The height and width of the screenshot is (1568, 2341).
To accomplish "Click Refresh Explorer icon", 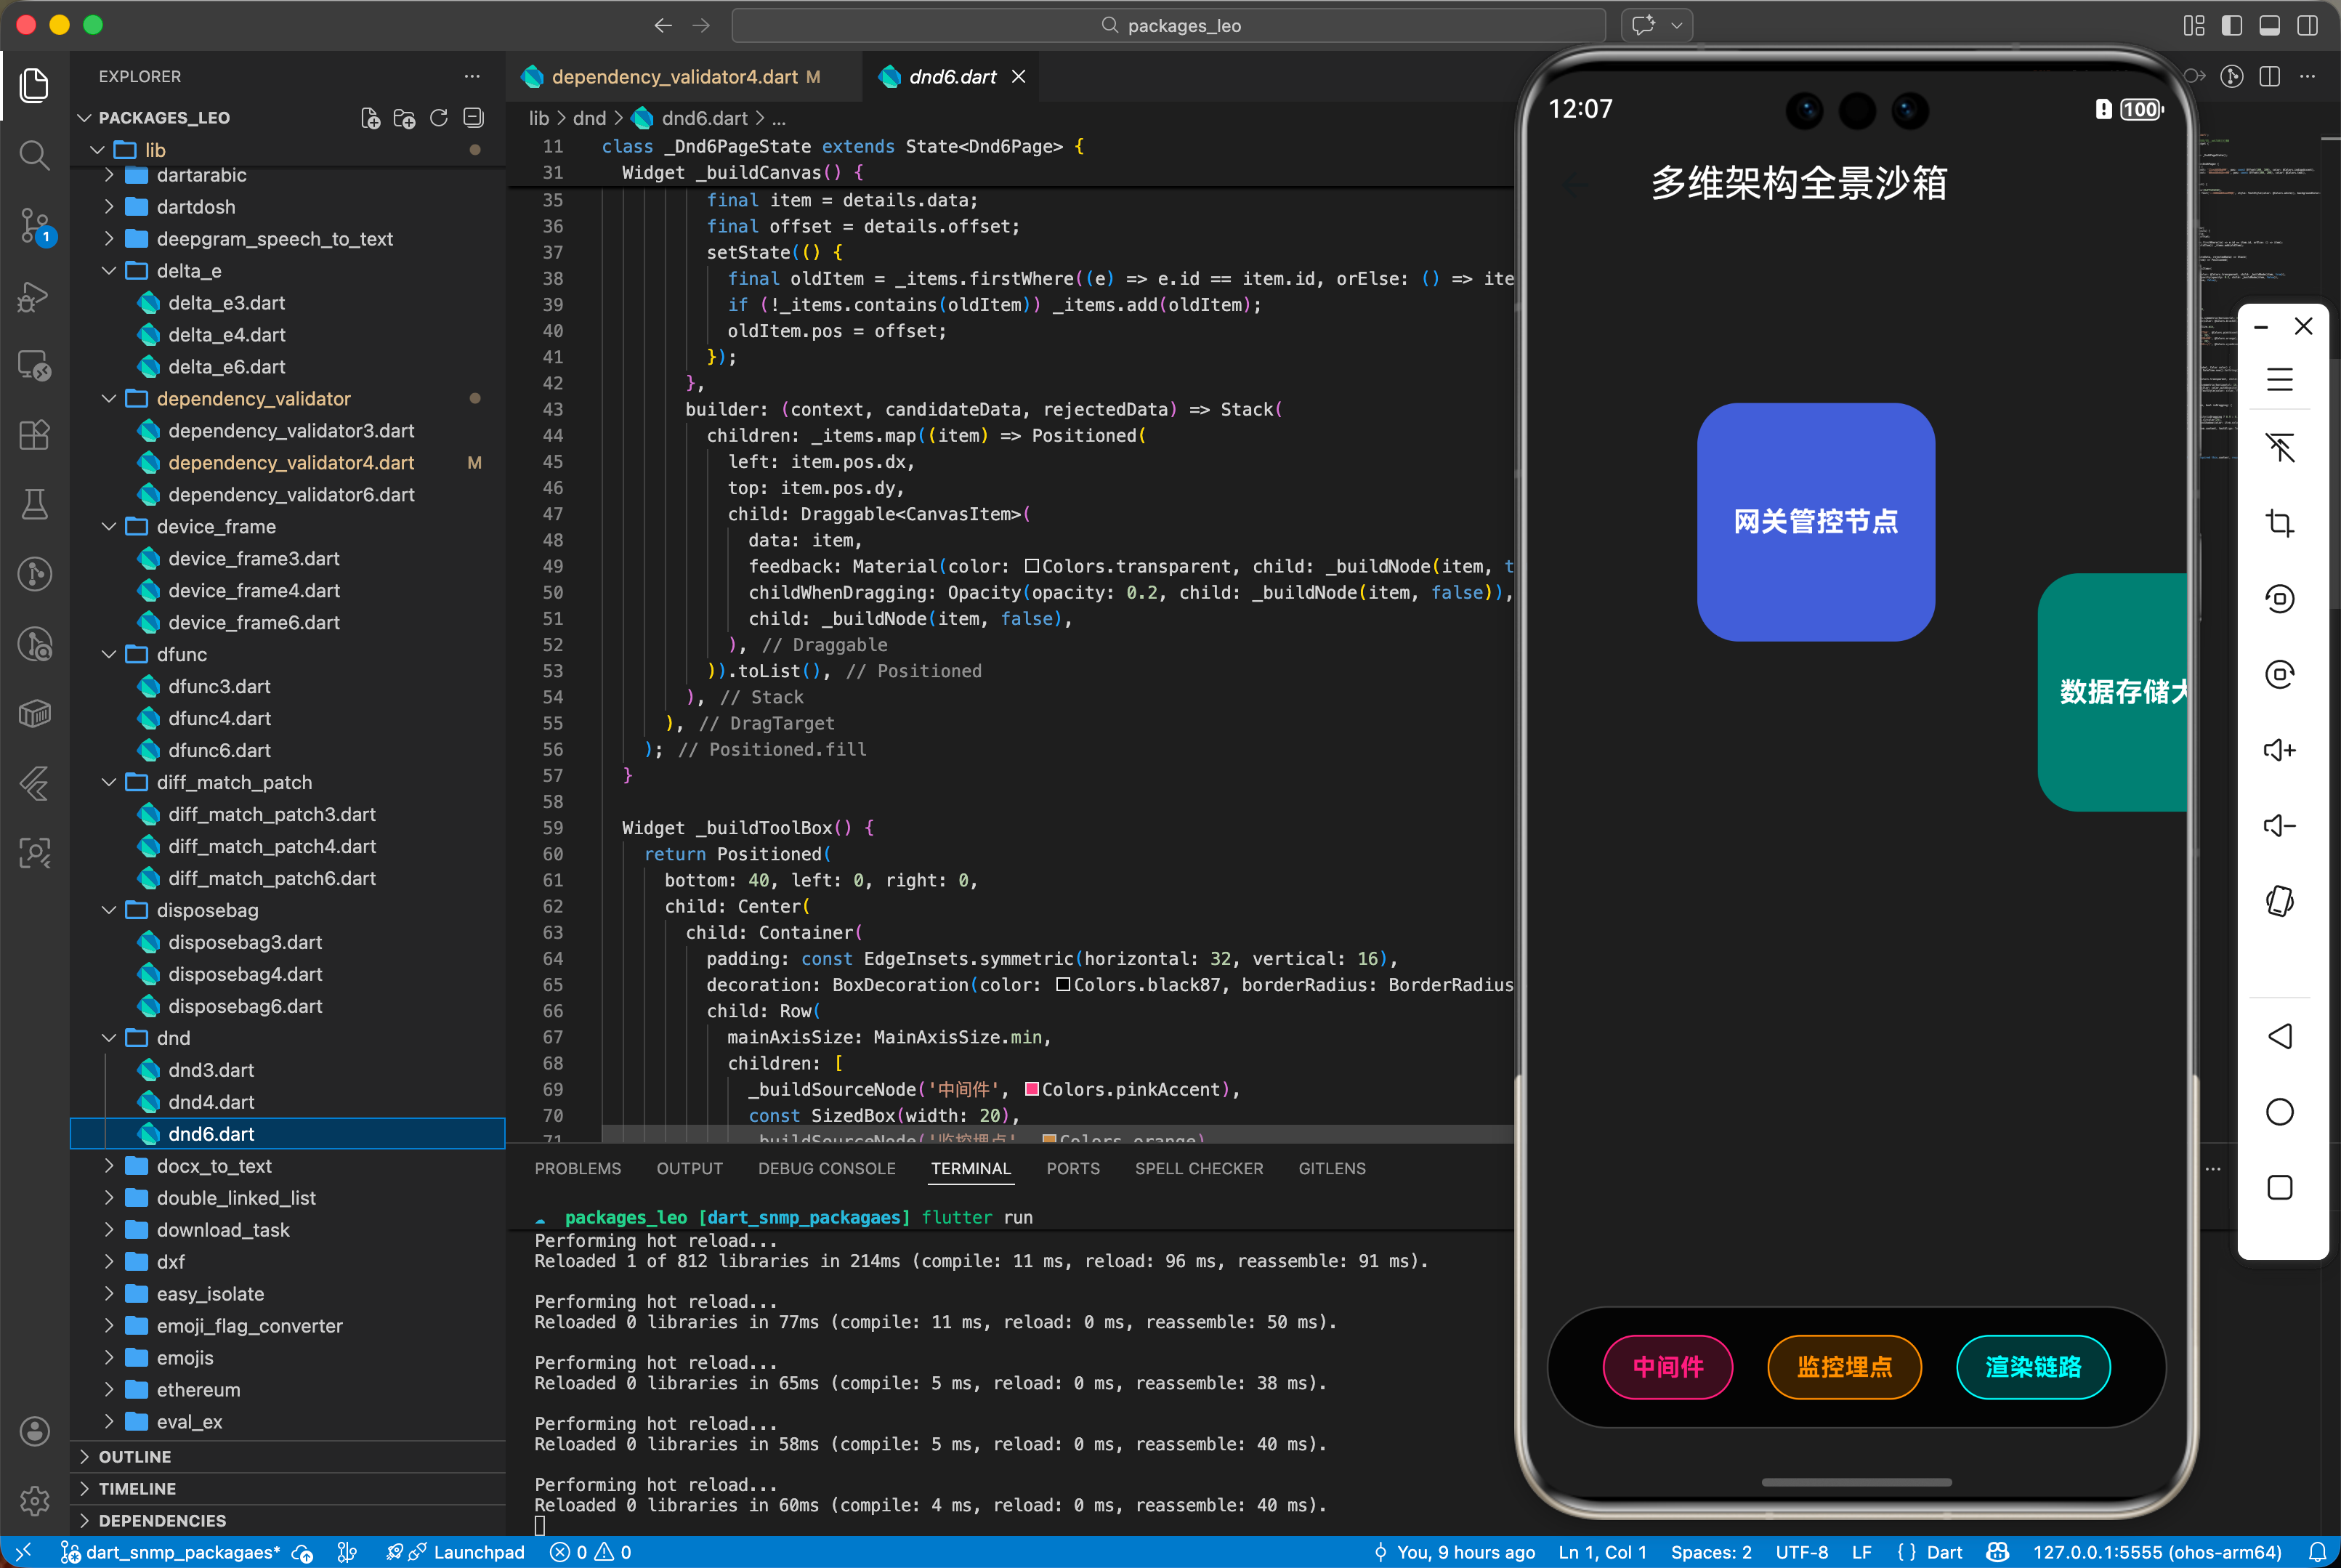I will [x=439, y=118].
